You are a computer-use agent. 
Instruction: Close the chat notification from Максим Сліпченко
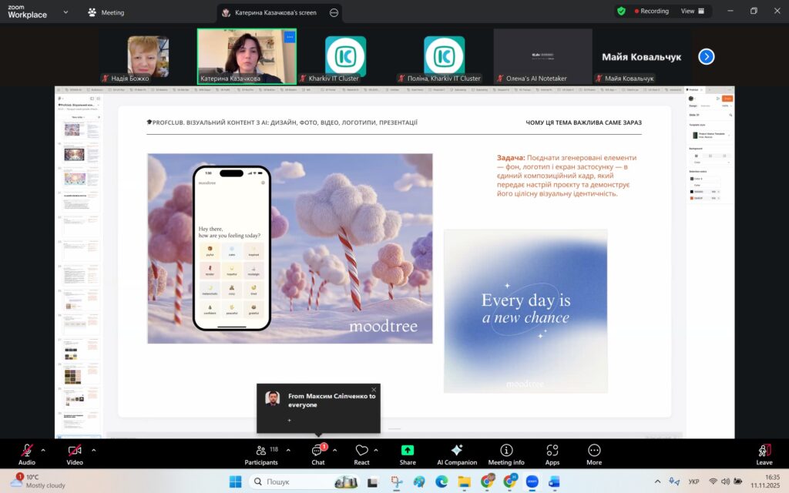point(374,390)
